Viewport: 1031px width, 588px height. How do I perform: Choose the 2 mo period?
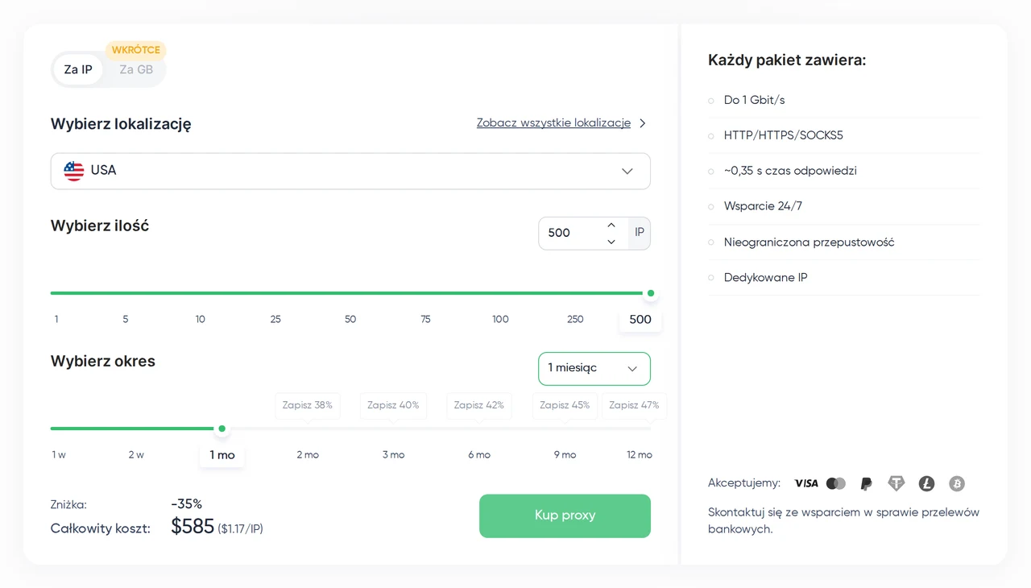coord(308,455)
